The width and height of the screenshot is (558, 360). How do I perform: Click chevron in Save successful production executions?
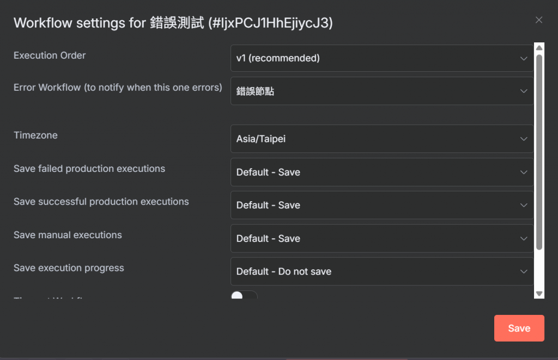(x=524, y=206)
